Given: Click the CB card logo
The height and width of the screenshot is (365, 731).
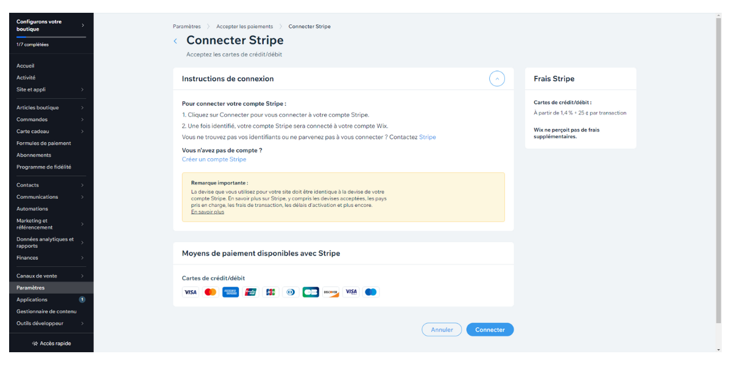Looking at the screenshot, I should [x=311, y=292].
